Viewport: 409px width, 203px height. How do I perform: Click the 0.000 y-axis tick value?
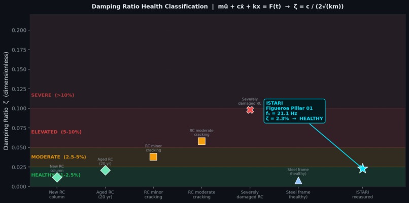[x=19, y=186]
